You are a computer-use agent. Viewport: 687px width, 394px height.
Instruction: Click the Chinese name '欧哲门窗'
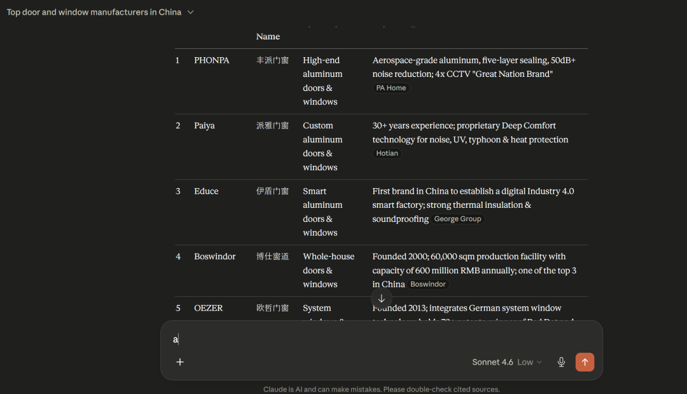pyautogui.click(x=272, y=308)
